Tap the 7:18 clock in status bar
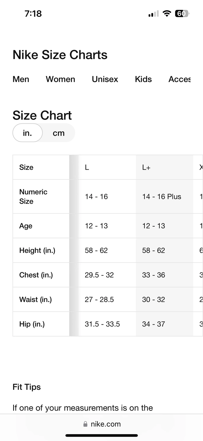Screen dimensions: 203x441 (33, 13)
